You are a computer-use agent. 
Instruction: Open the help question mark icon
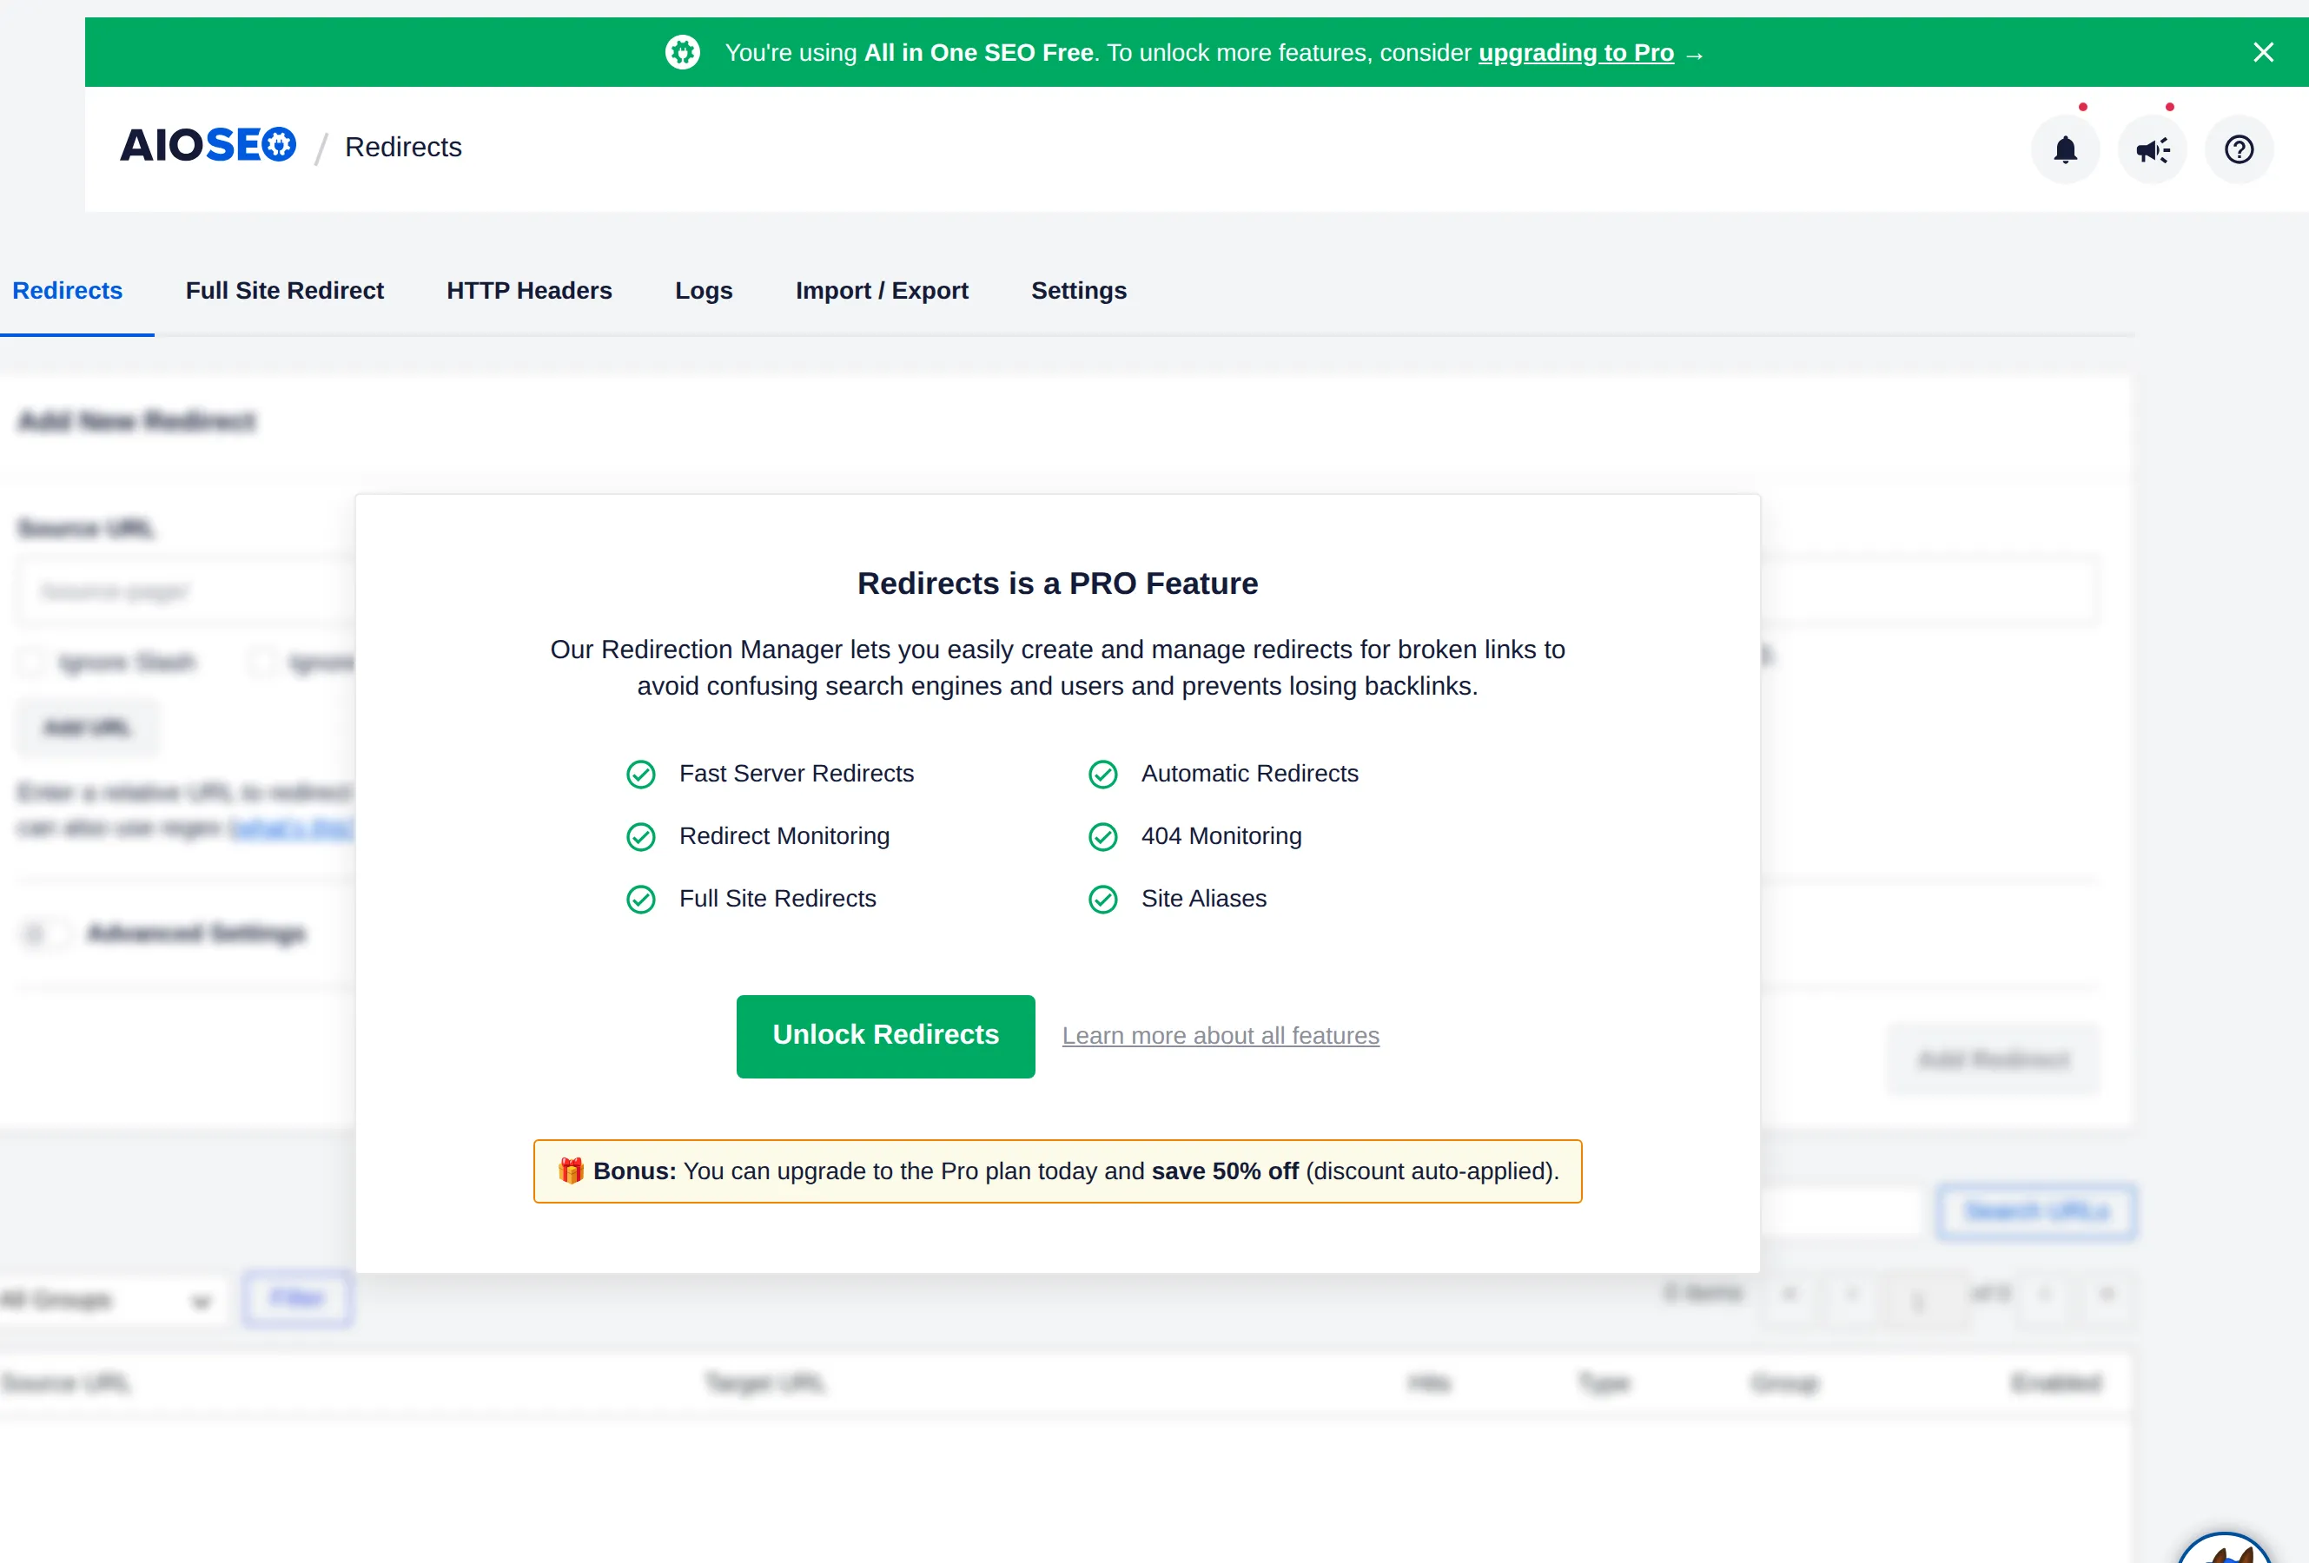(2239, 149)
